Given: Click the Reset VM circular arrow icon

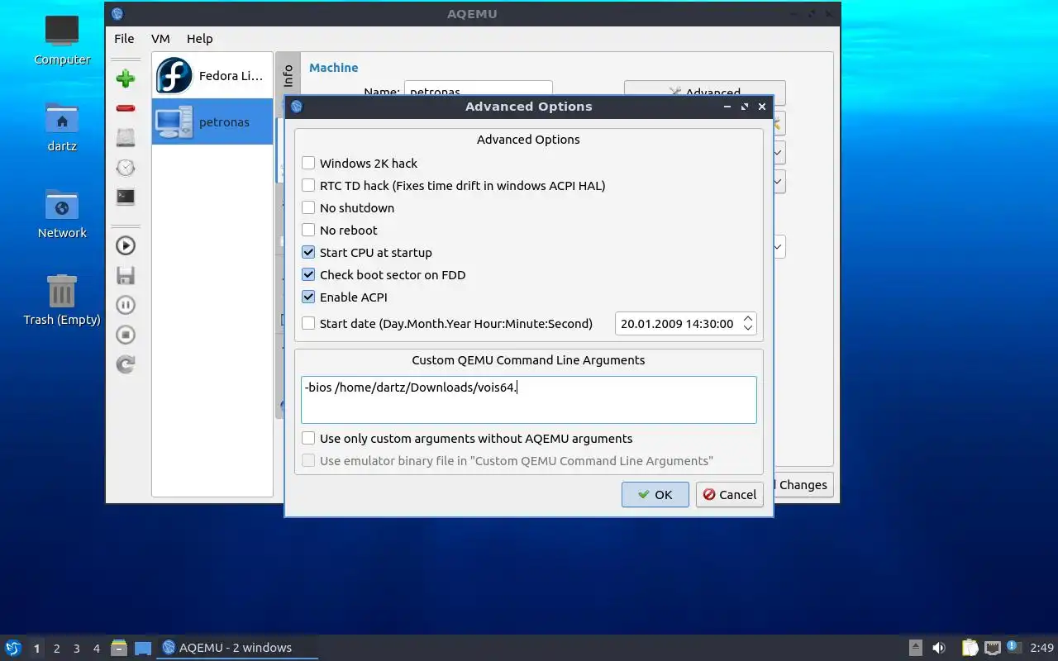Looking at the screenshot, I should [126, 364].
